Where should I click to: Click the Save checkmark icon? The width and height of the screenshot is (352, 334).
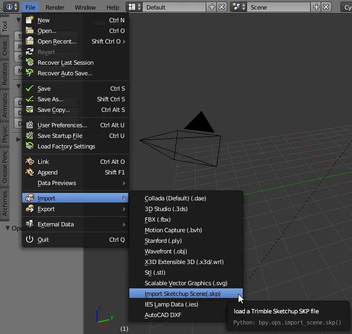(29, 89)
